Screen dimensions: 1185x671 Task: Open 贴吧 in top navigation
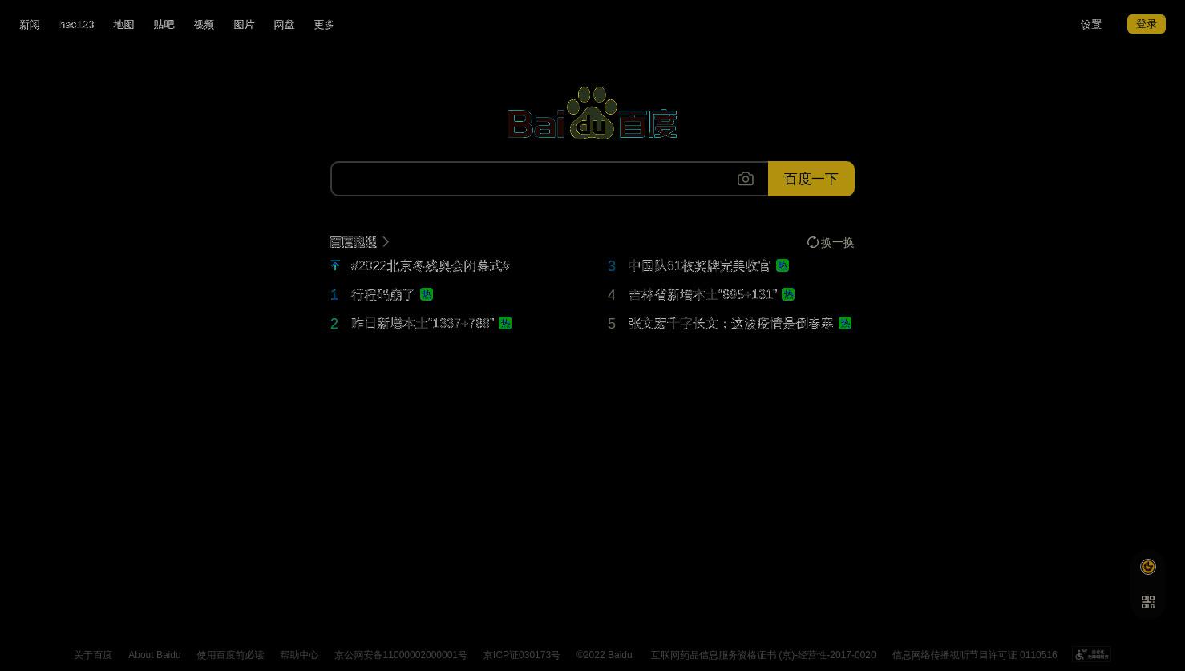pyautogui.click(x=164, y=25)
